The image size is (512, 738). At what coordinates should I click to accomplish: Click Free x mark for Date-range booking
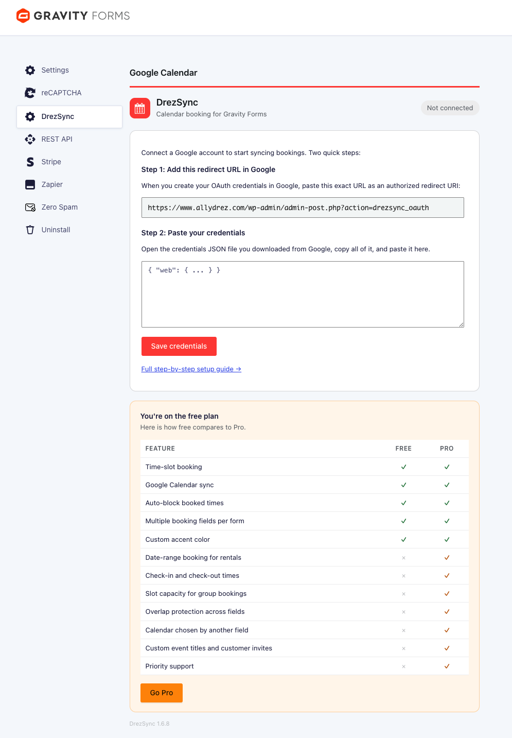pyautogui.click(x=403, y=558)
